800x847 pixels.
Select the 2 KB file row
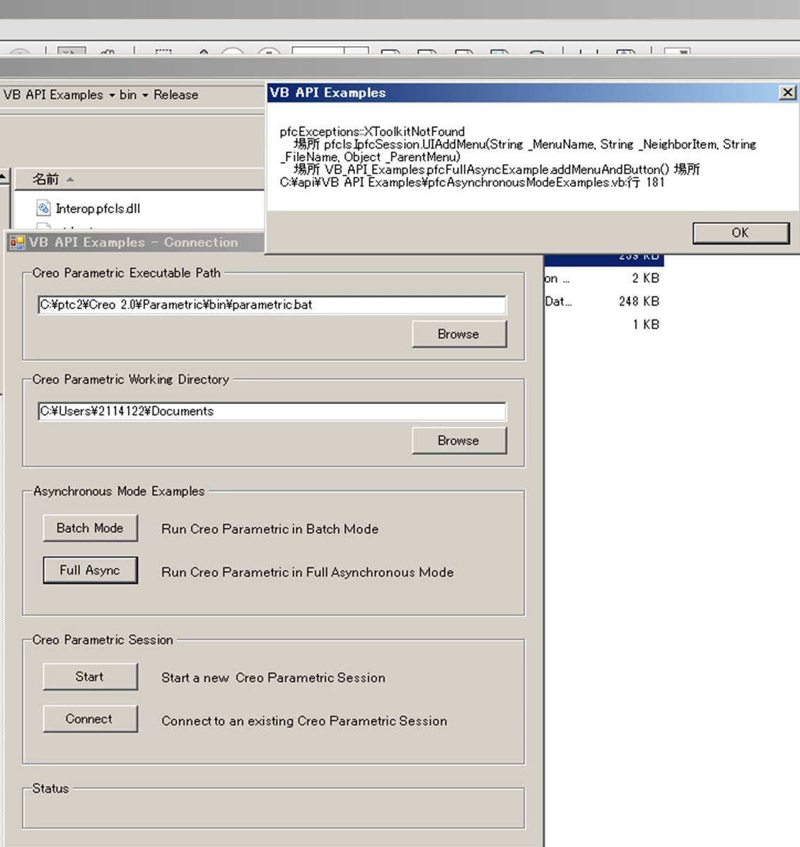click(x=603, y=278)
